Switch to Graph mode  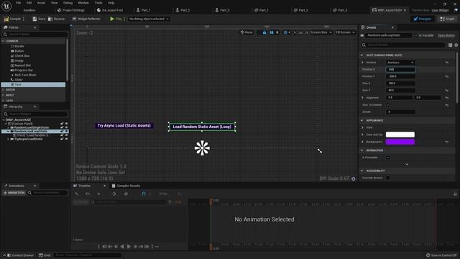click(x=447, y=19)
